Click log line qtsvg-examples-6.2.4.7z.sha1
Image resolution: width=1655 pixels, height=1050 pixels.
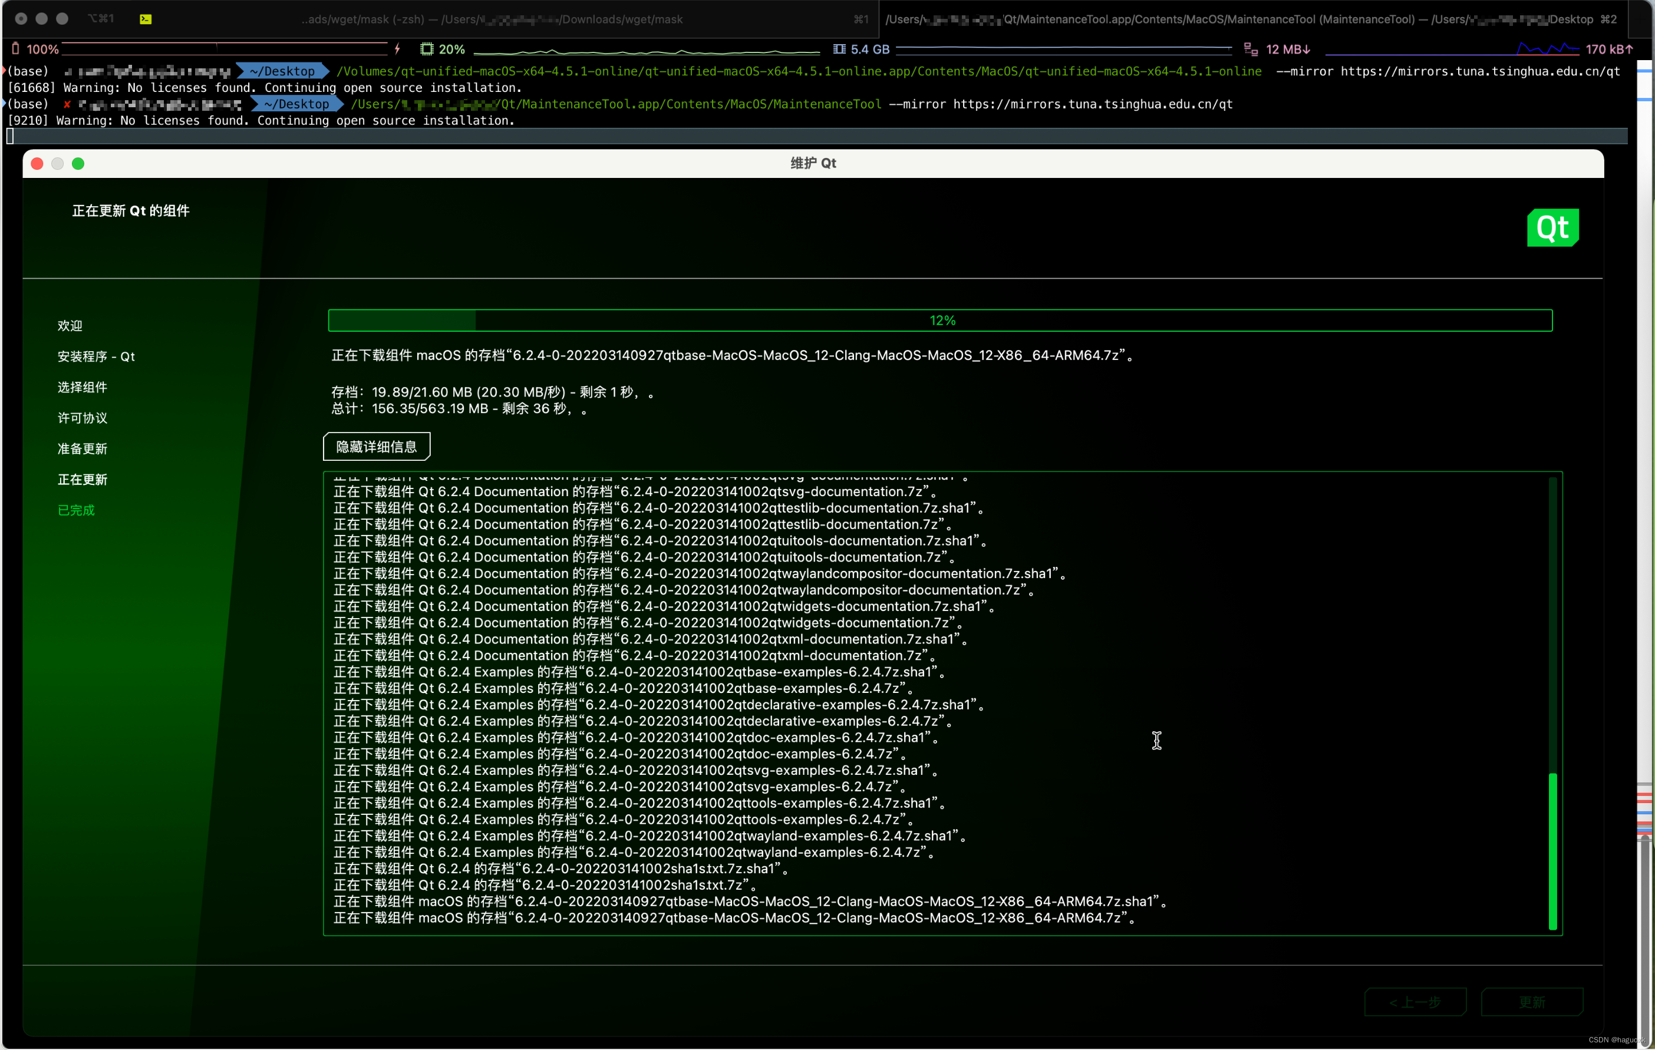coord(637,770)
